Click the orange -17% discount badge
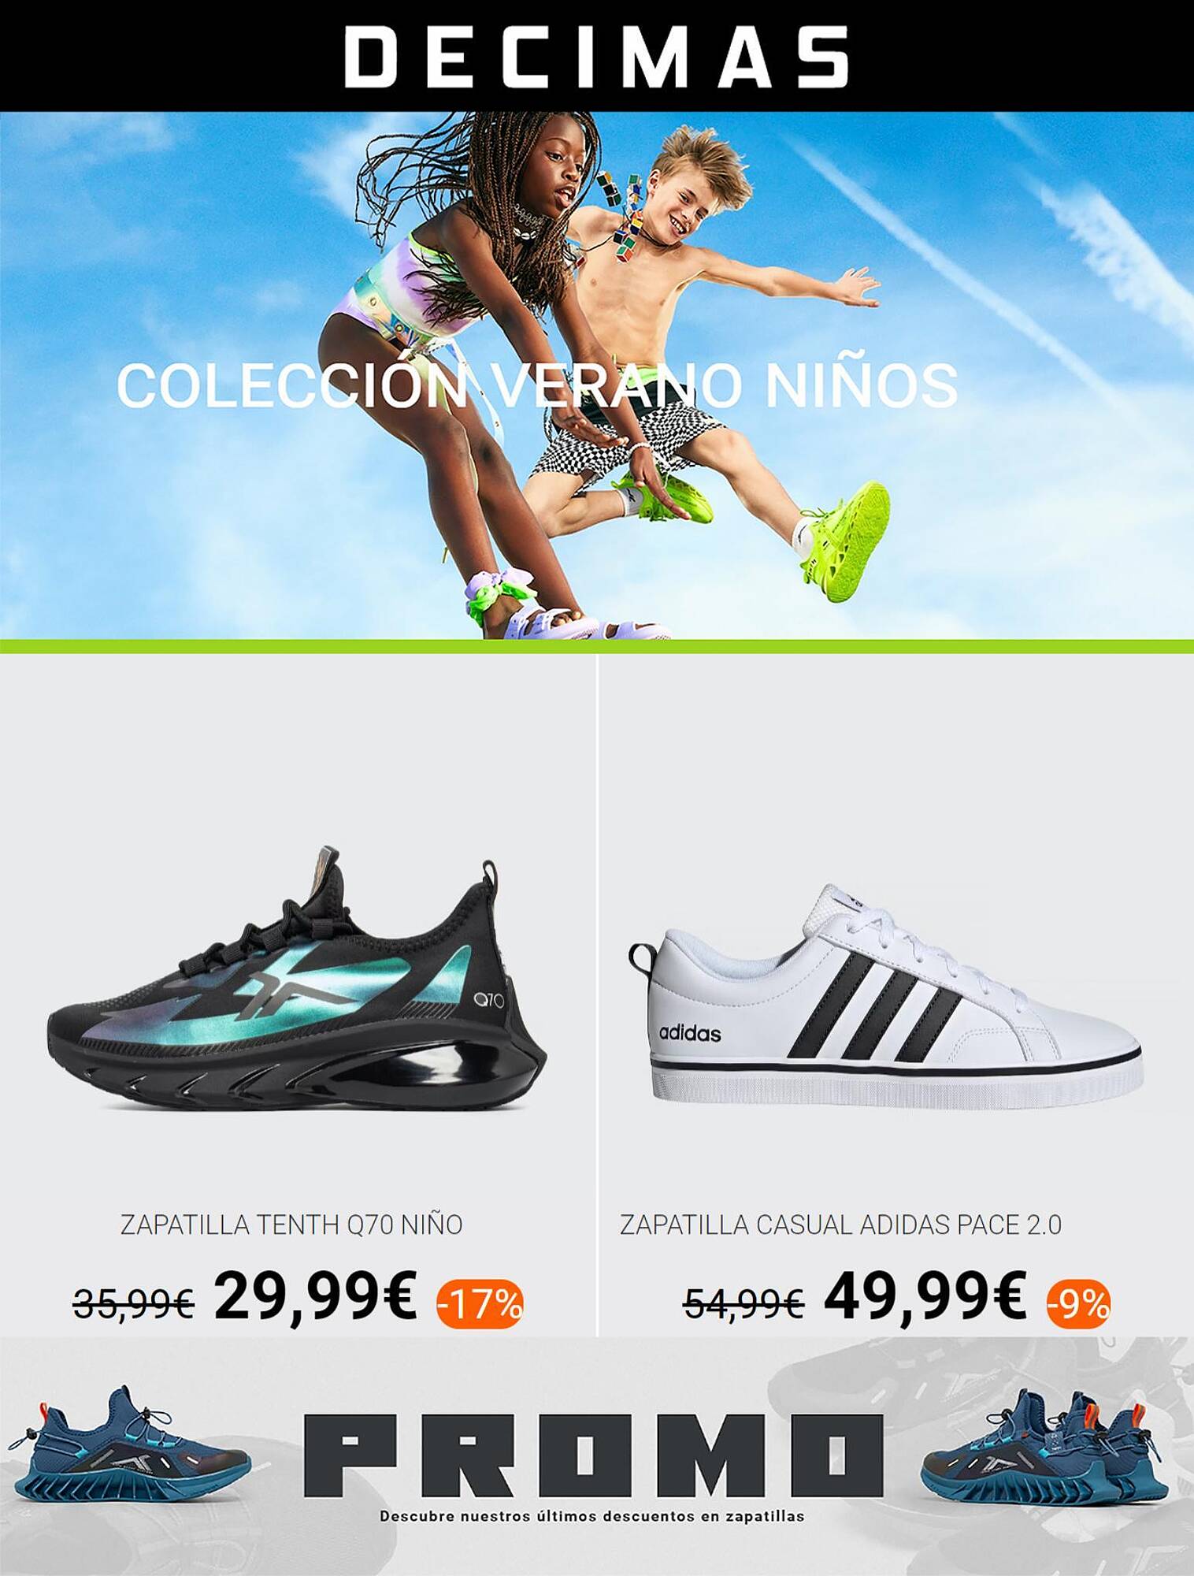The image size is (1194, 1576). coord(480,1304)
